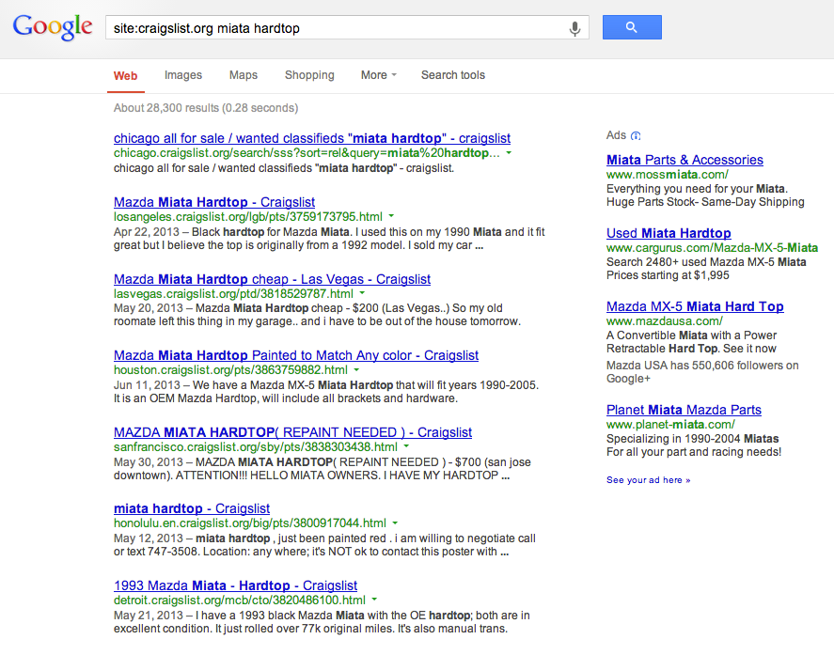
Task: Switch to the Web tab
Action: [x=126, y=75]
